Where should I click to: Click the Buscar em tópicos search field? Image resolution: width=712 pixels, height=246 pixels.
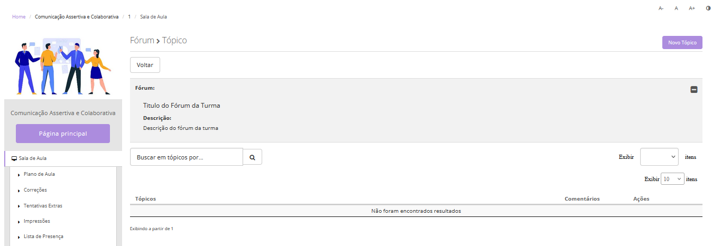point(186,157)
